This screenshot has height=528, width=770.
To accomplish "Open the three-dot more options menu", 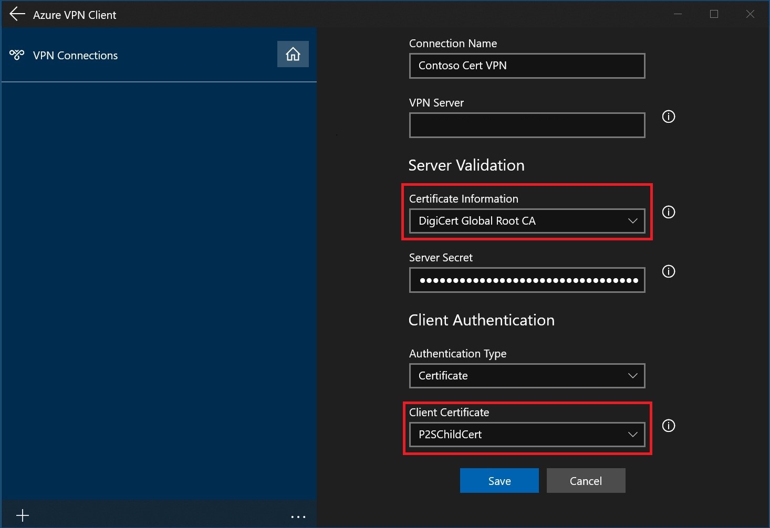I will tap(298, 517).
